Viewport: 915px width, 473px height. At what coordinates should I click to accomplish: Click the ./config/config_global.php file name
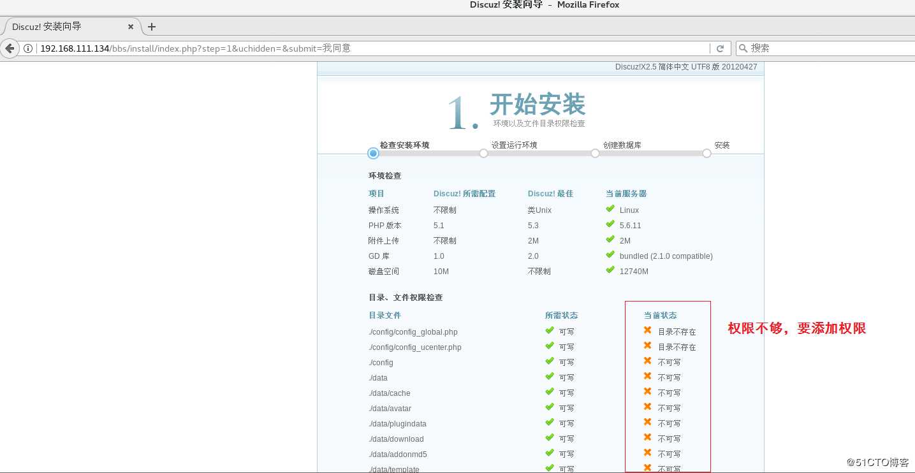tap(413, 332)
